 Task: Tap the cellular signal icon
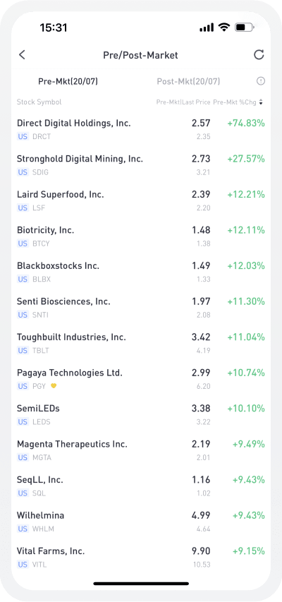207,28
